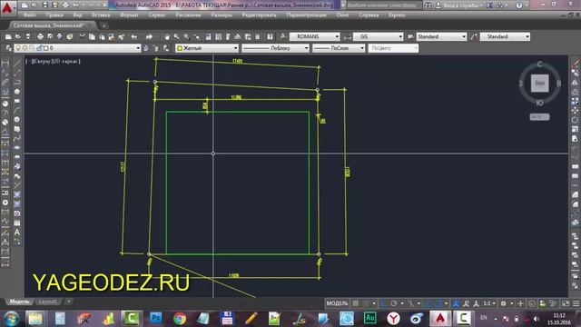The height and width of the screenshot is (327, 581).
Task: Toggle the layer 0 lightbulb on/off icon
Action: pos(18,48)
